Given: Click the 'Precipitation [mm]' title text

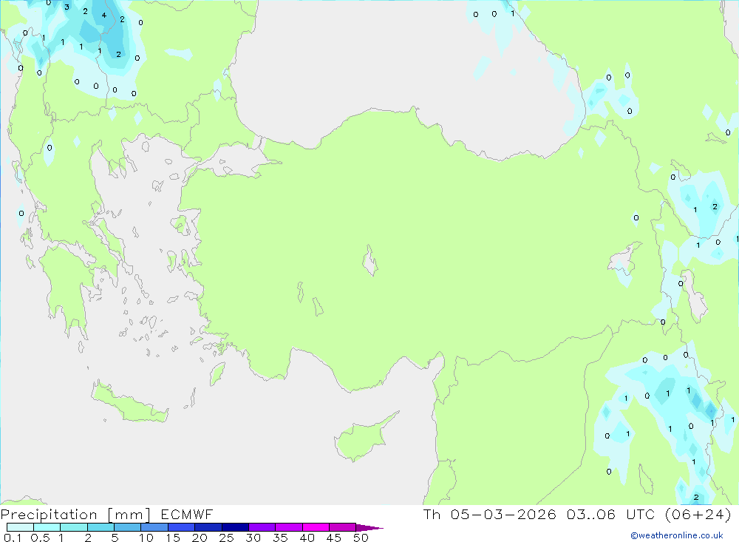Looking at the screenshot, I should tap(75, 515).
